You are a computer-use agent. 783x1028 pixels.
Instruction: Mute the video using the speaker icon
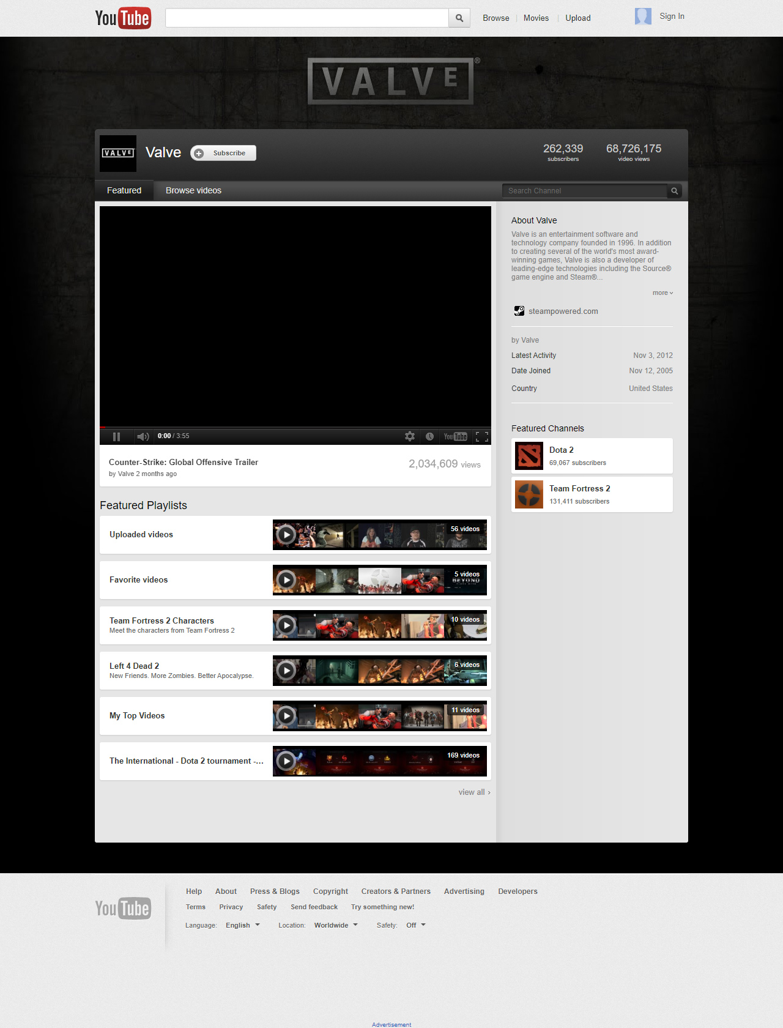pyautogui.click(x=143, y=436)
